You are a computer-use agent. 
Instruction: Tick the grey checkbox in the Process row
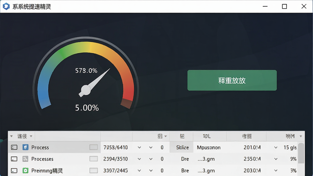[94, 147]
